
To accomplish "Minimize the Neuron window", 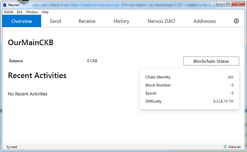I will [x=221, y=4].
